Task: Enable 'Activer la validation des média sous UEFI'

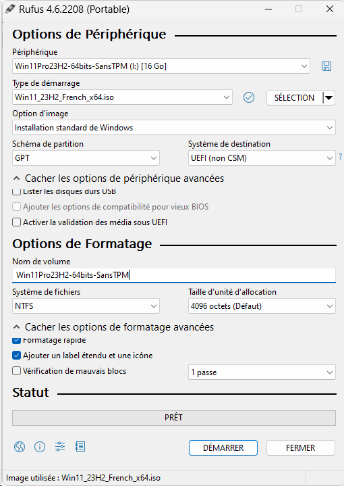Action: (x=16, y=222)
